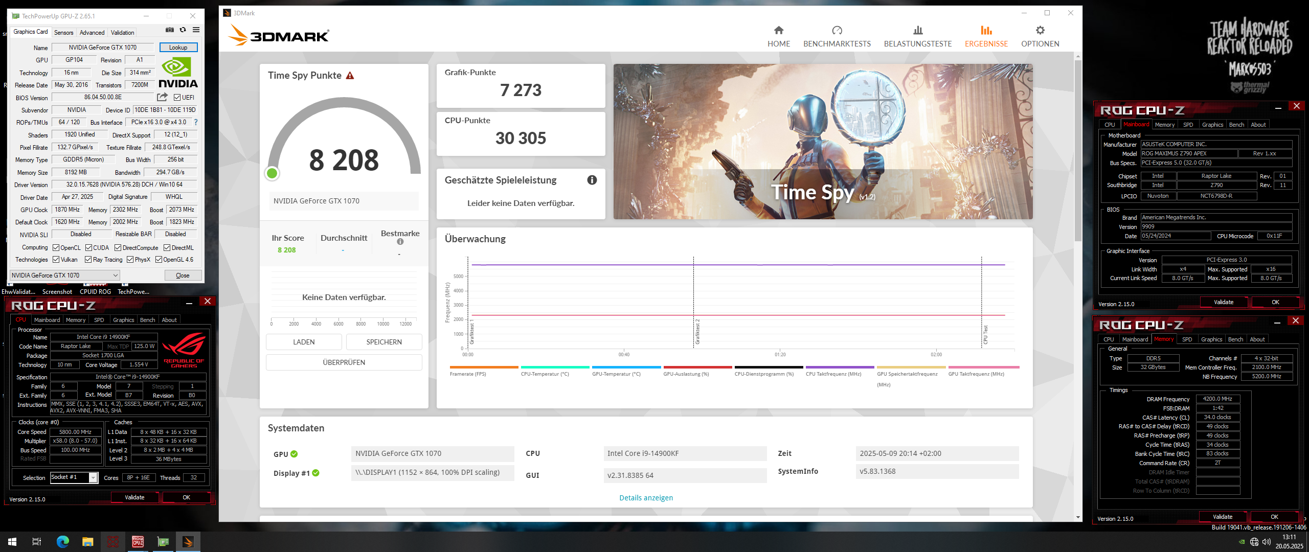Click the Bus Interface question mark icon
1309x552 pixels.
195,123
